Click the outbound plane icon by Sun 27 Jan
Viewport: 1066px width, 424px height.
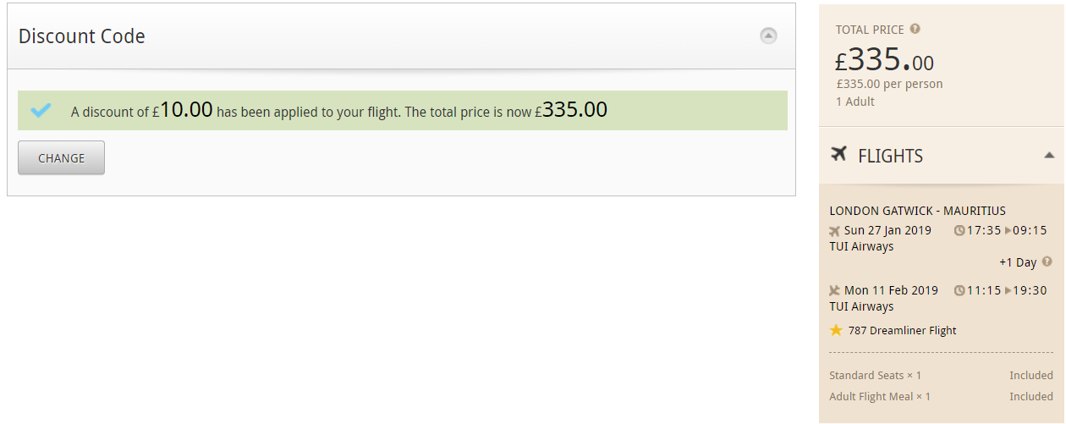pos(835,230)
